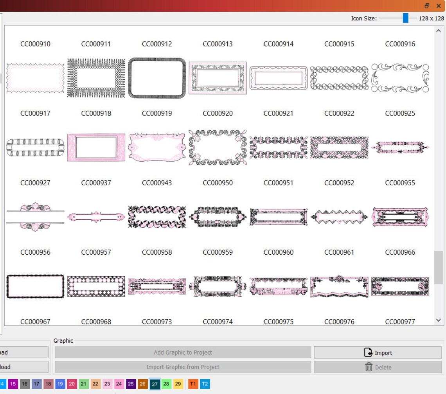Image resolution: width=446 pixels, height=394 pixels.
Task: Click Import Graphic from Project button
Action: tap(183, 367)
